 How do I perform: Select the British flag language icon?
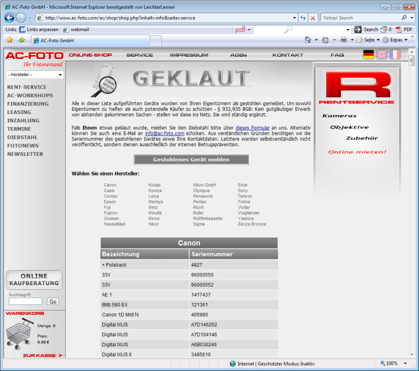click(x=381, y=54)
